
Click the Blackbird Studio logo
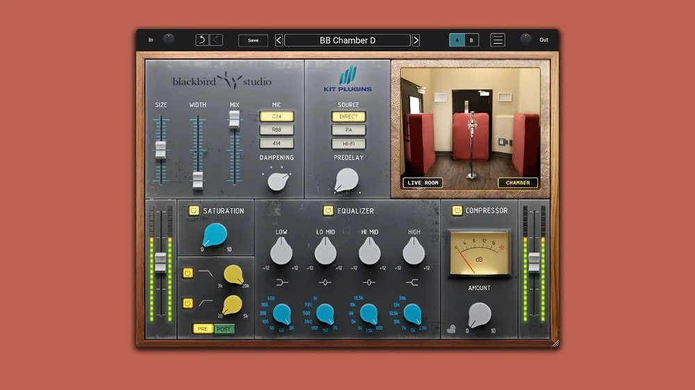(222, 81)
